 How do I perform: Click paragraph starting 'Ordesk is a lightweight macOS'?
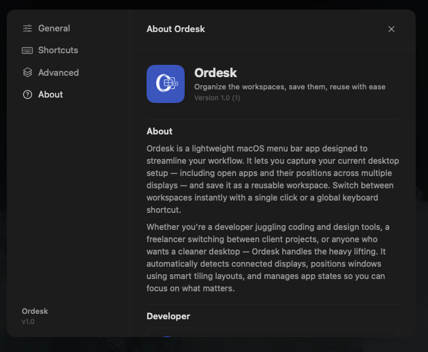[273, 179]
